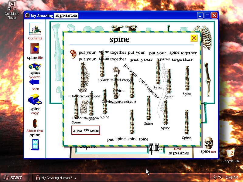Click the security shield tray icon

pyautogui.click(x=215, y=177)
